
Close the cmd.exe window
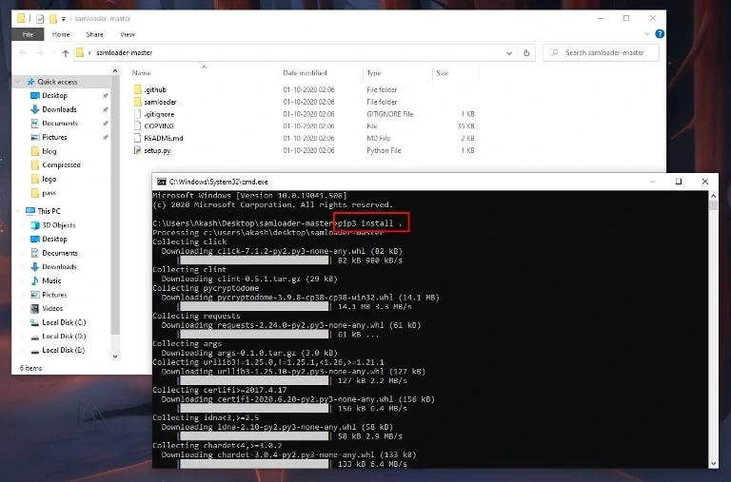705,182
